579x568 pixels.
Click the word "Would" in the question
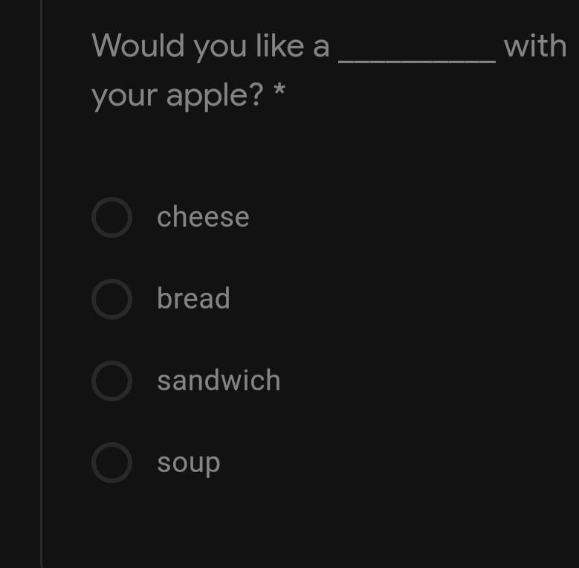coord(138,46)
